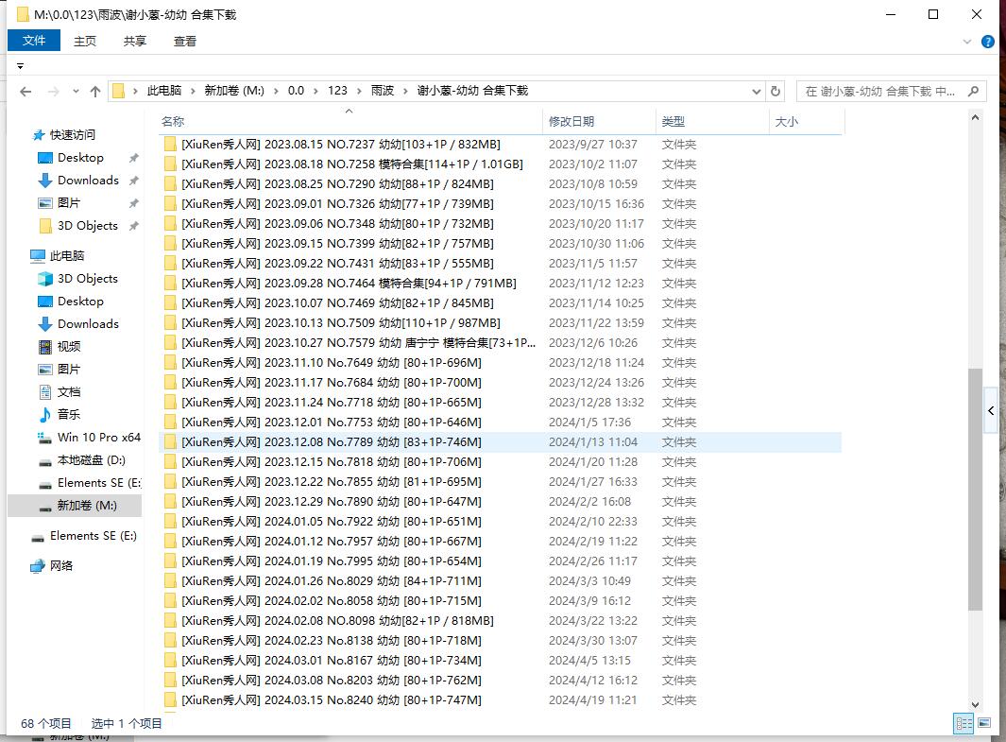Click side panel collapse arrow at right edge
This screenshot has height=742, width=1006.
pos(991,411)
